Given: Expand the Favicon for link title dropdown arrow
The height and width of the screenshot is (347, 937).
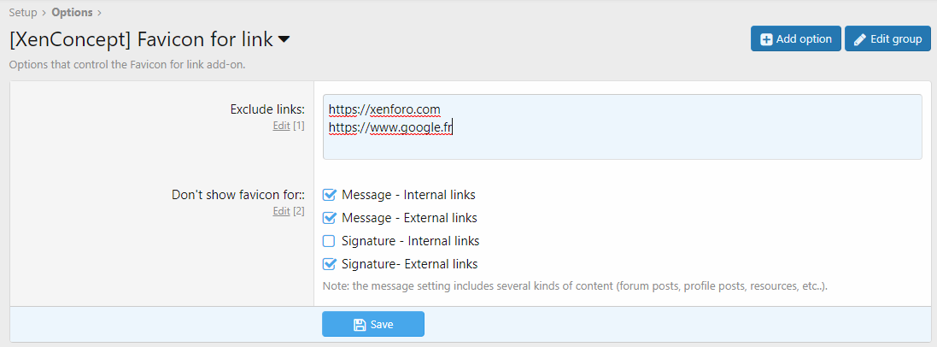Looking at the screenshot, I should click(284, 39).
